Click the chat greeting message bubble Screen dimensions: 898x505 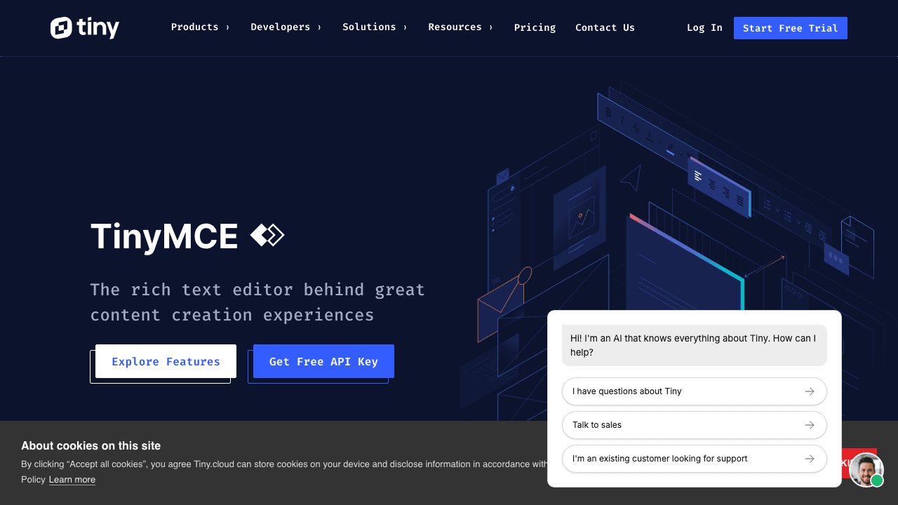[x=695, y=345]
